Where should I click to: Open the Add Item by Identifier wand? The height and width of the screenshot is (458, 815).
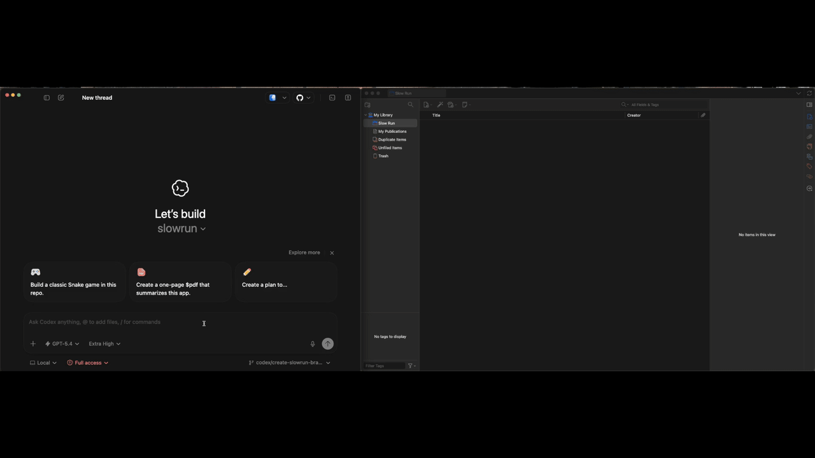[439, 104]
